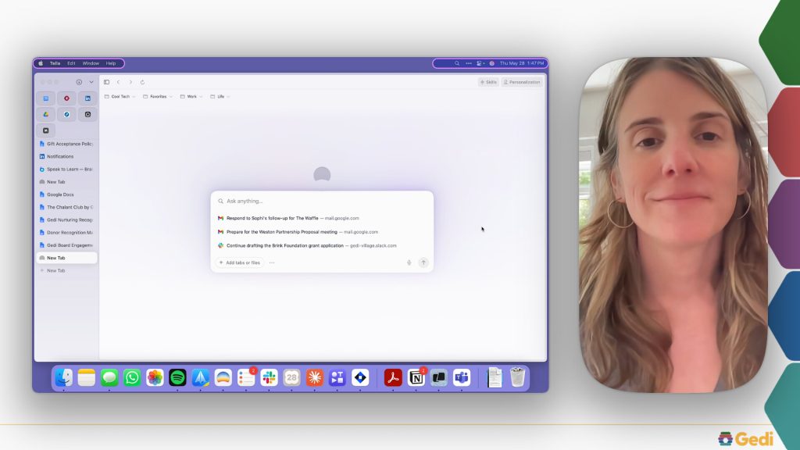This screenshot has height=450, width=800.
Task: Click the Skills button
Action: pyautogui.click(x=488, y=82)
